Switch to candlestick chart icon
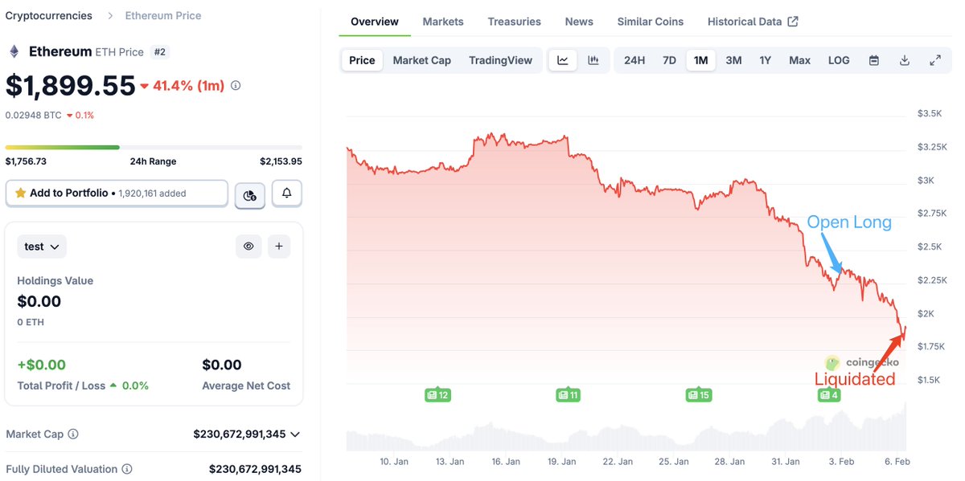 593,60
